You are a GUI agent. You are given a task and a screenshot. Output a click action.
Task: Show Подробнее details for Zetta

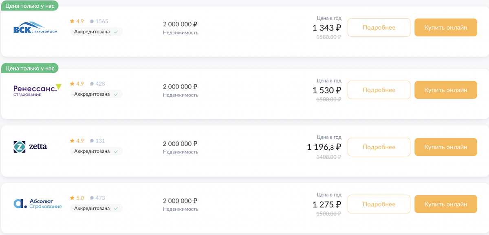coord(379,147)
